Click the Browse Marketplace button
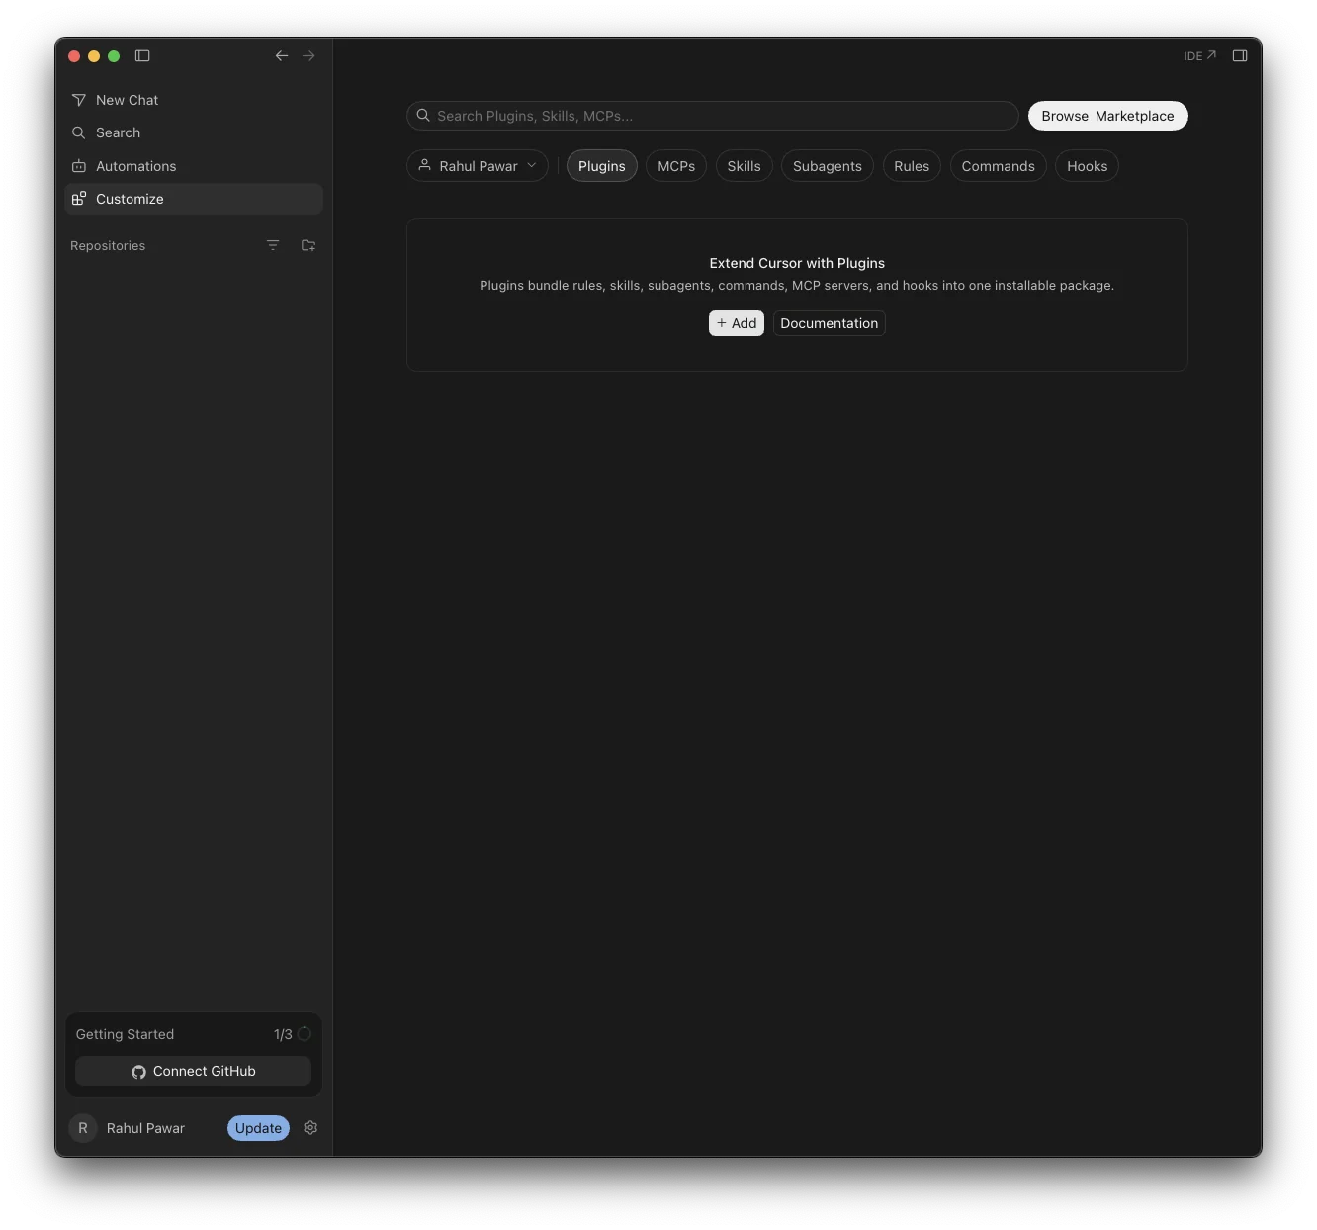Image resolution: width=1317 pixels, height=1230 pixels. tap(1108, 116)
